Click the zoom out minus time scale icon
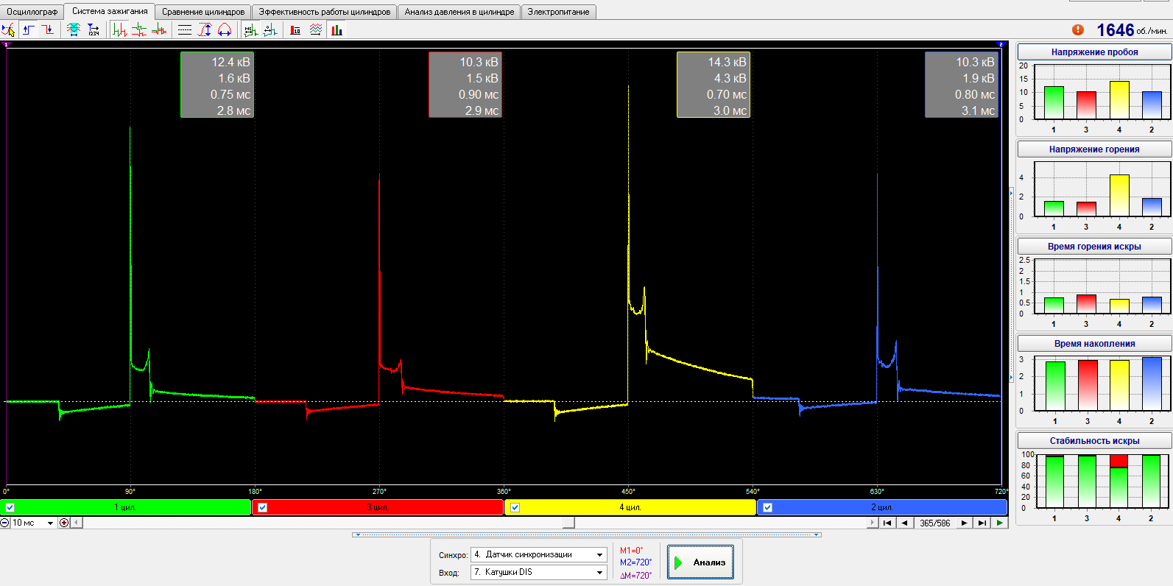The image size is (1173, 586). (5, 523)
